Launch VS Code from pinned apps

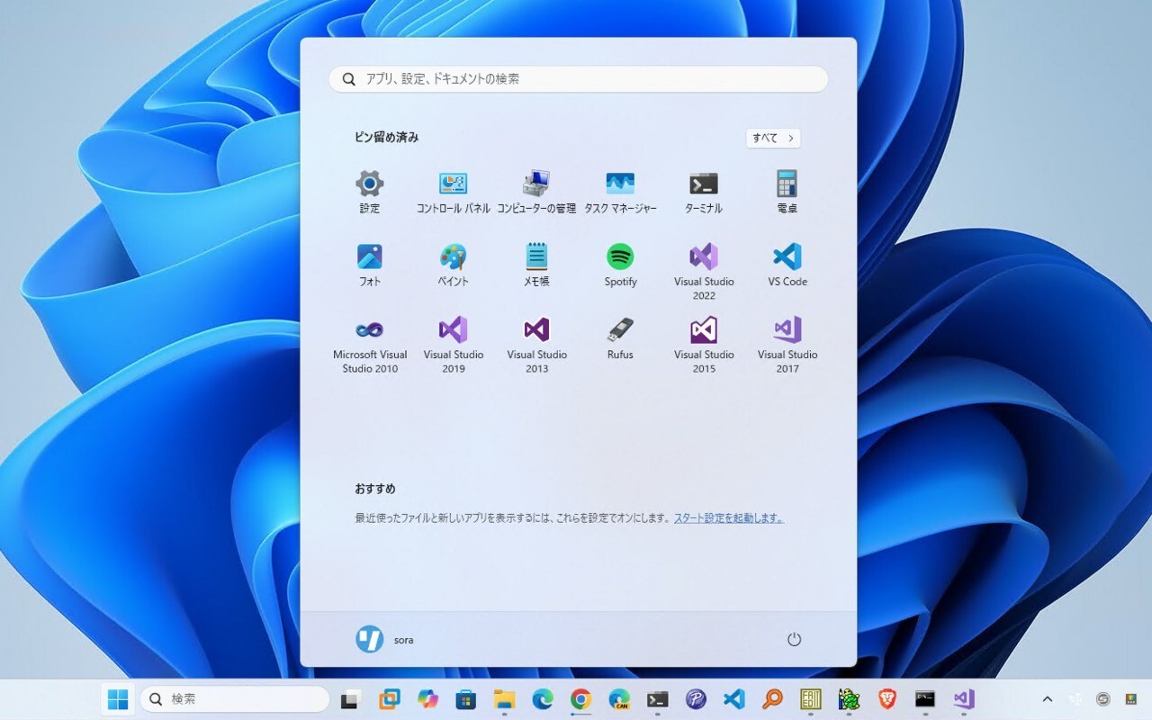[x=787, y=265]
